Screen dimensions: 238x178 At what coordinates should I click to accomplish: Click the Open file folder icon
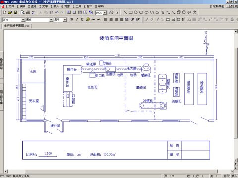(10, 12)
